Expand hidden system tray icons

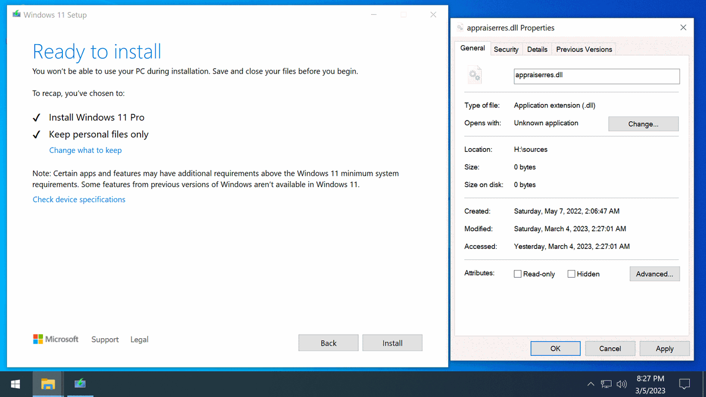tap(590, 383)
